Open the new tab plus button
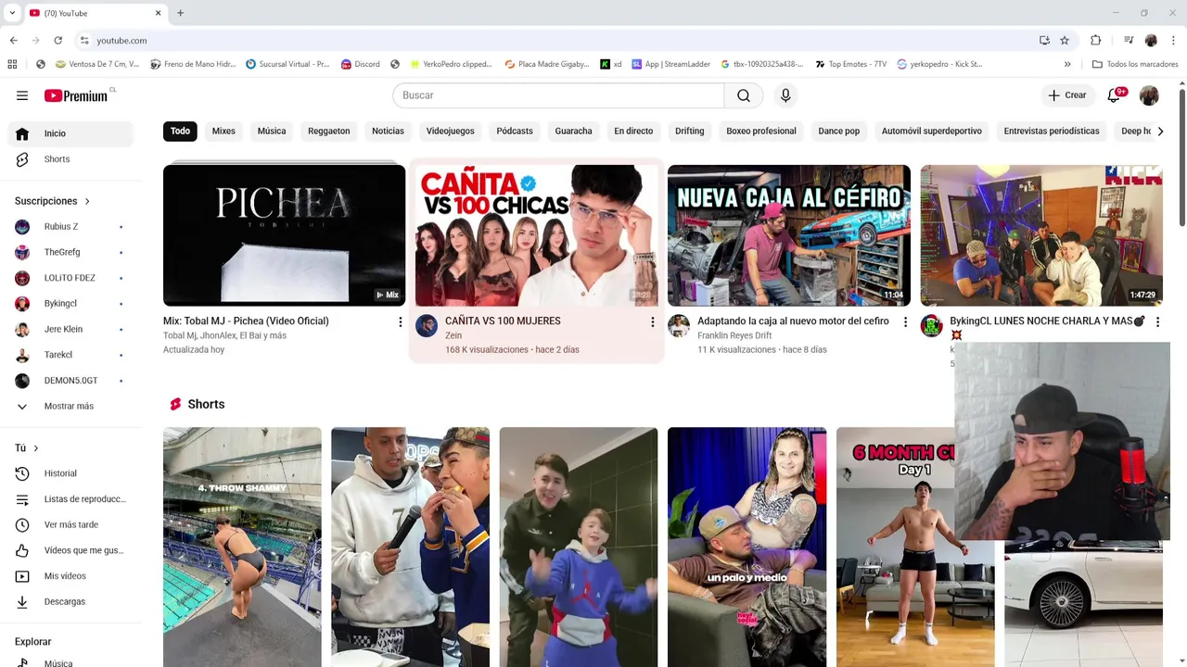The image size is (1187, 667). pos(180,13)
